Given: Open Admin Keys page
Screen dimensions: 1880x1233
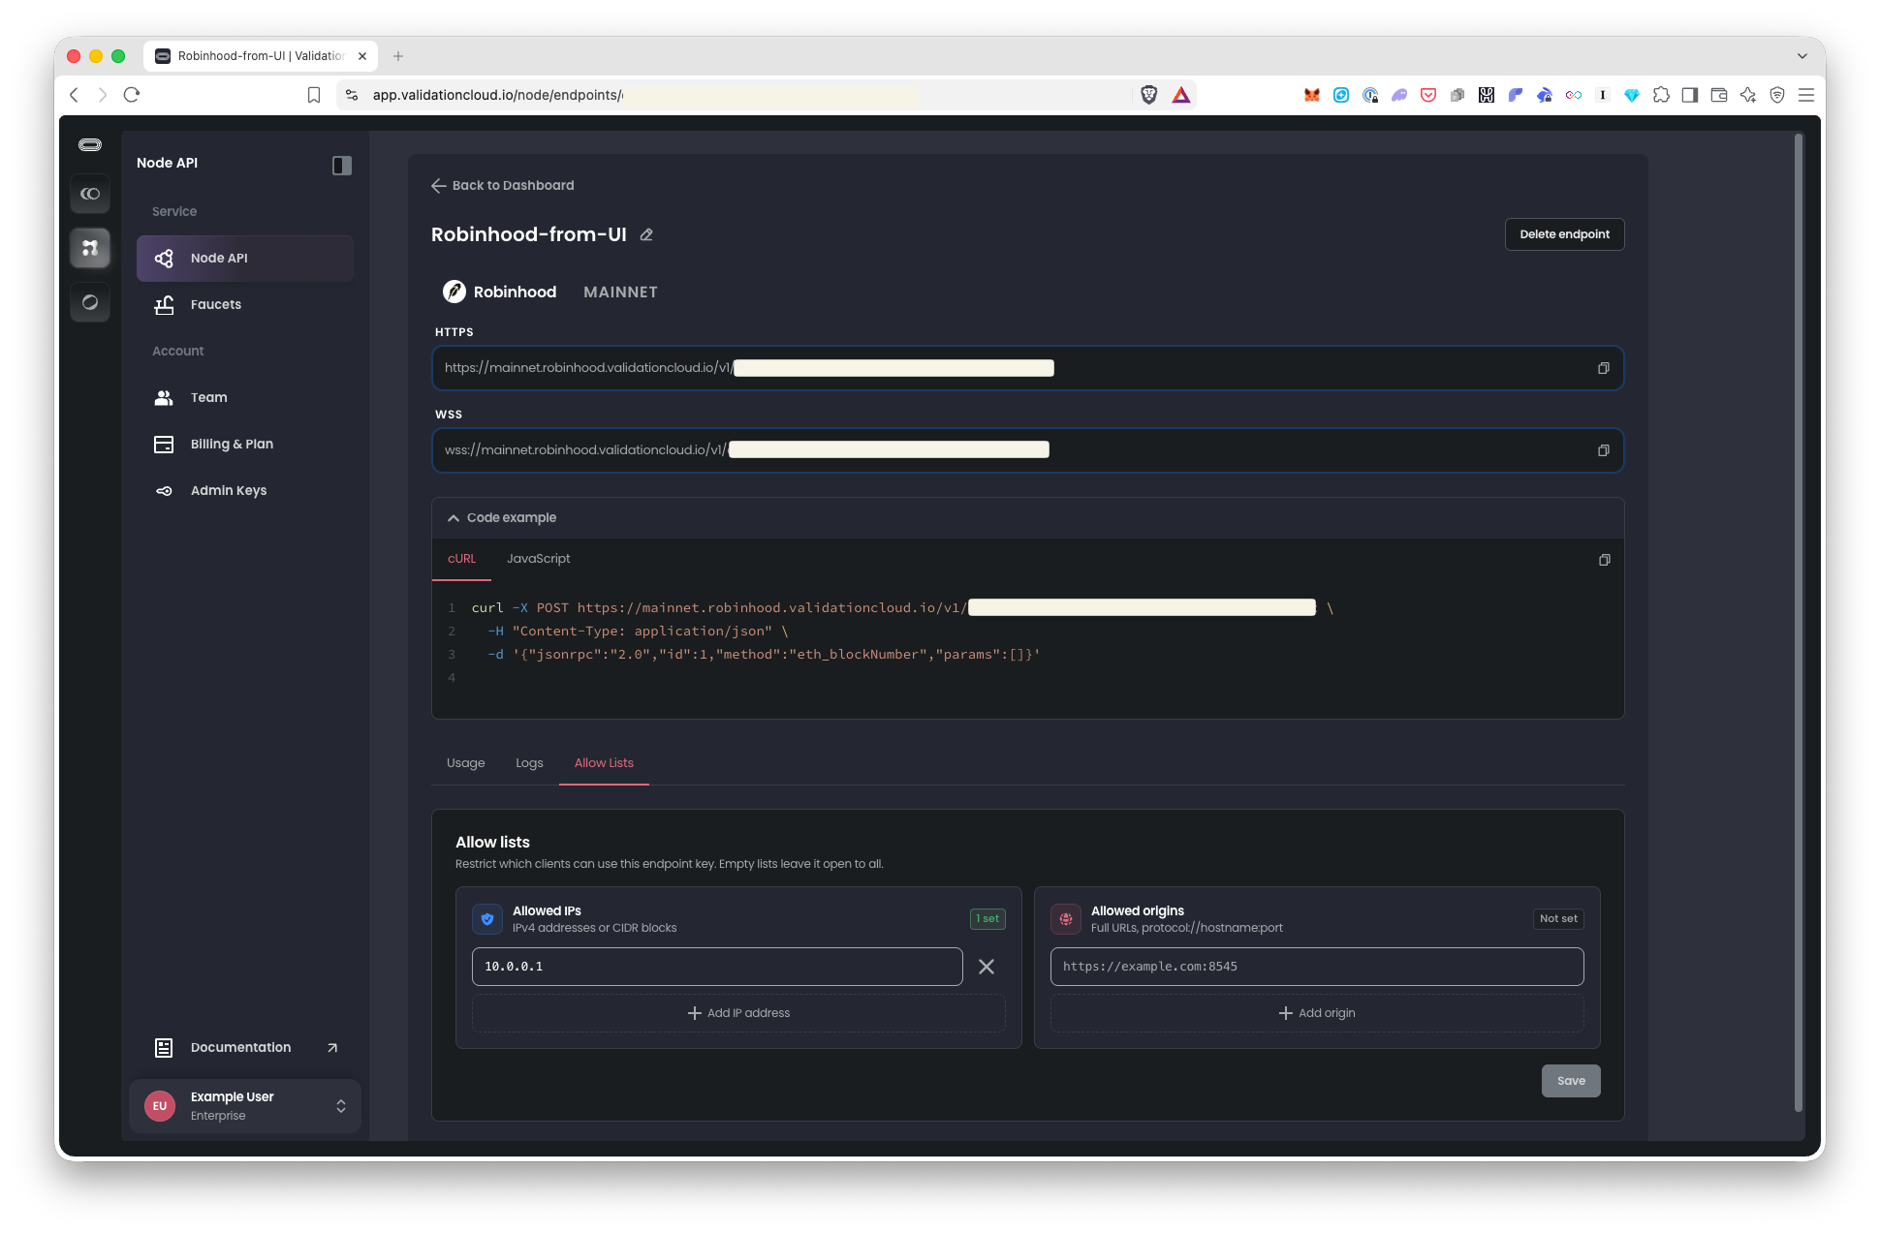Looking at the screenshot, I should pos(245,491).
